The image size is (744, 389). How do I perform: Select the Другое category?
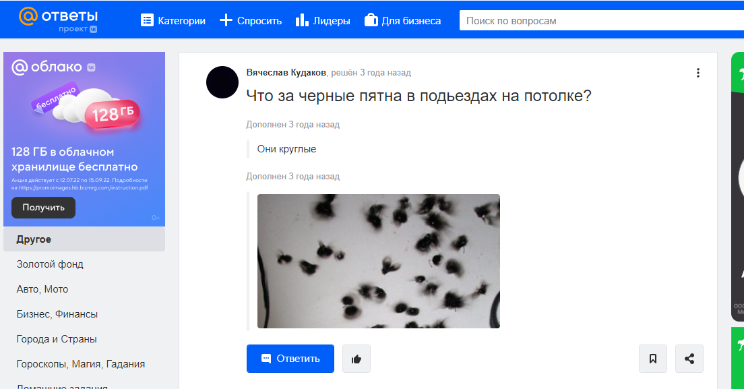(x=84, y=239)
